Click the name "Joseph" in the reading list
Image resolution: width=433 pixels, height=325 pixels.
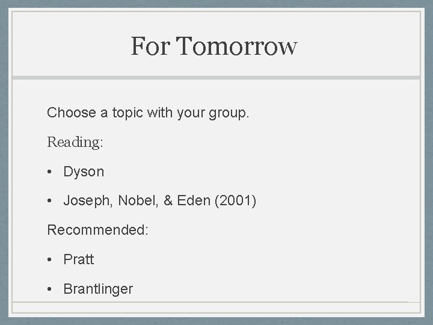point(85,200)
